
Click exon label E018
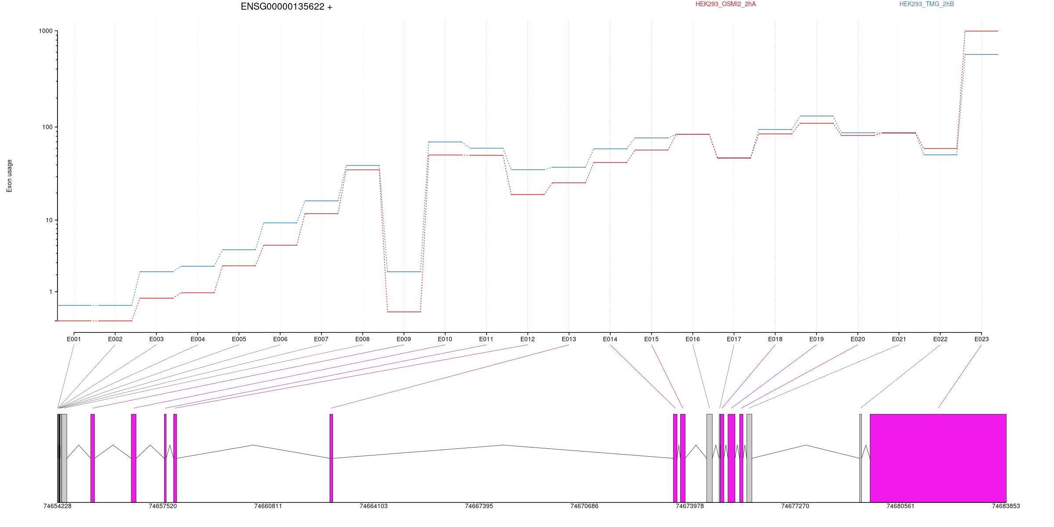click(775, 339)
